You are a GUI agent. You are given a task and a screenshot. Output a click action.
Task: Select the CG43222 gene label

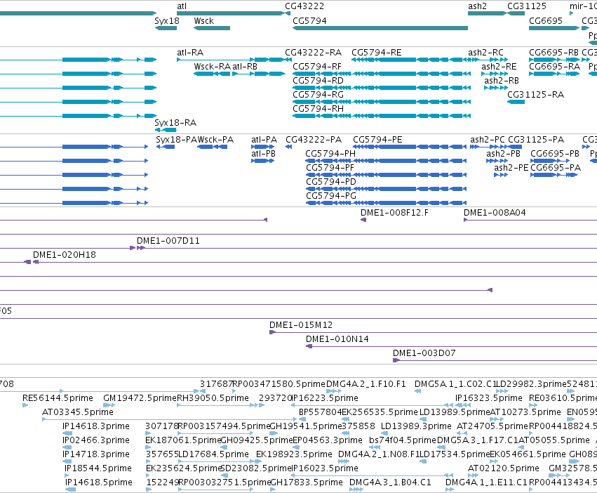304,6
